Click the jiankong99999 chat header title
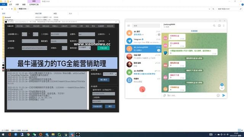This screenshot has height=137, width=244. [x=169, y=24]
